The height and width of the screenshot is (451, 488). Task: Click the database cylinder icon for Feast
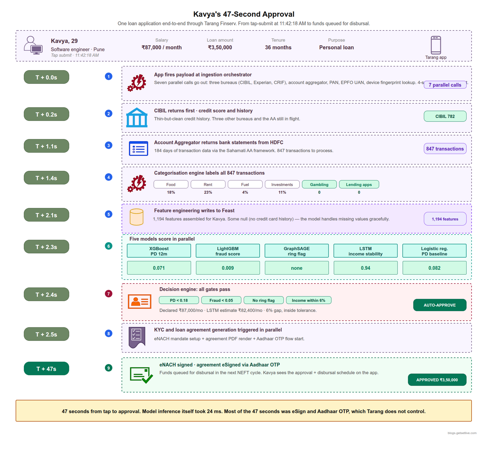pyautogui.click(x=137, y=217)
